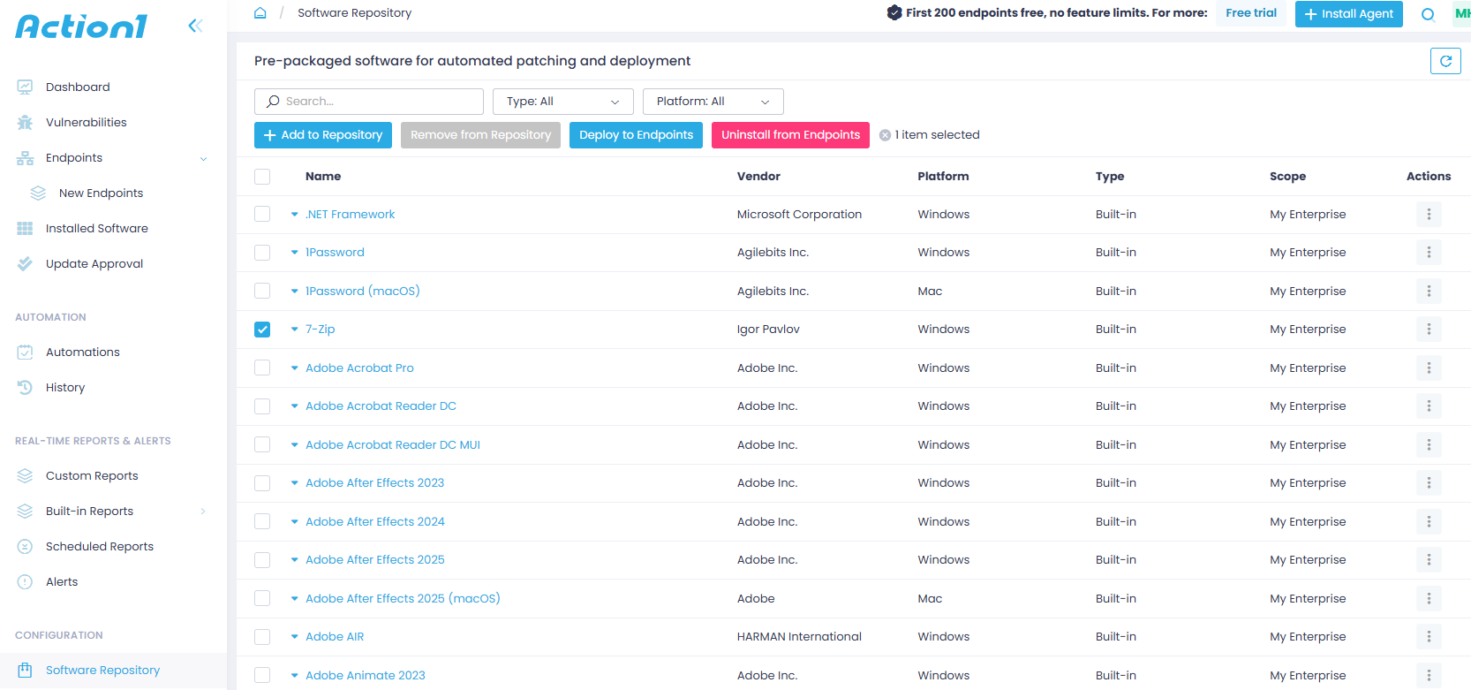Open the Platform filter dropdown

click(x=713, y=102)
